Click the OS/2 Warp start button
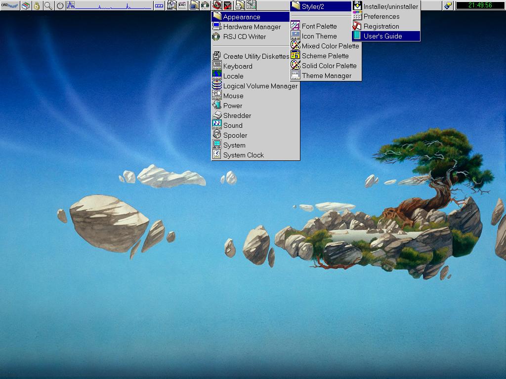506x379 pixels. (x=9, y=5)
